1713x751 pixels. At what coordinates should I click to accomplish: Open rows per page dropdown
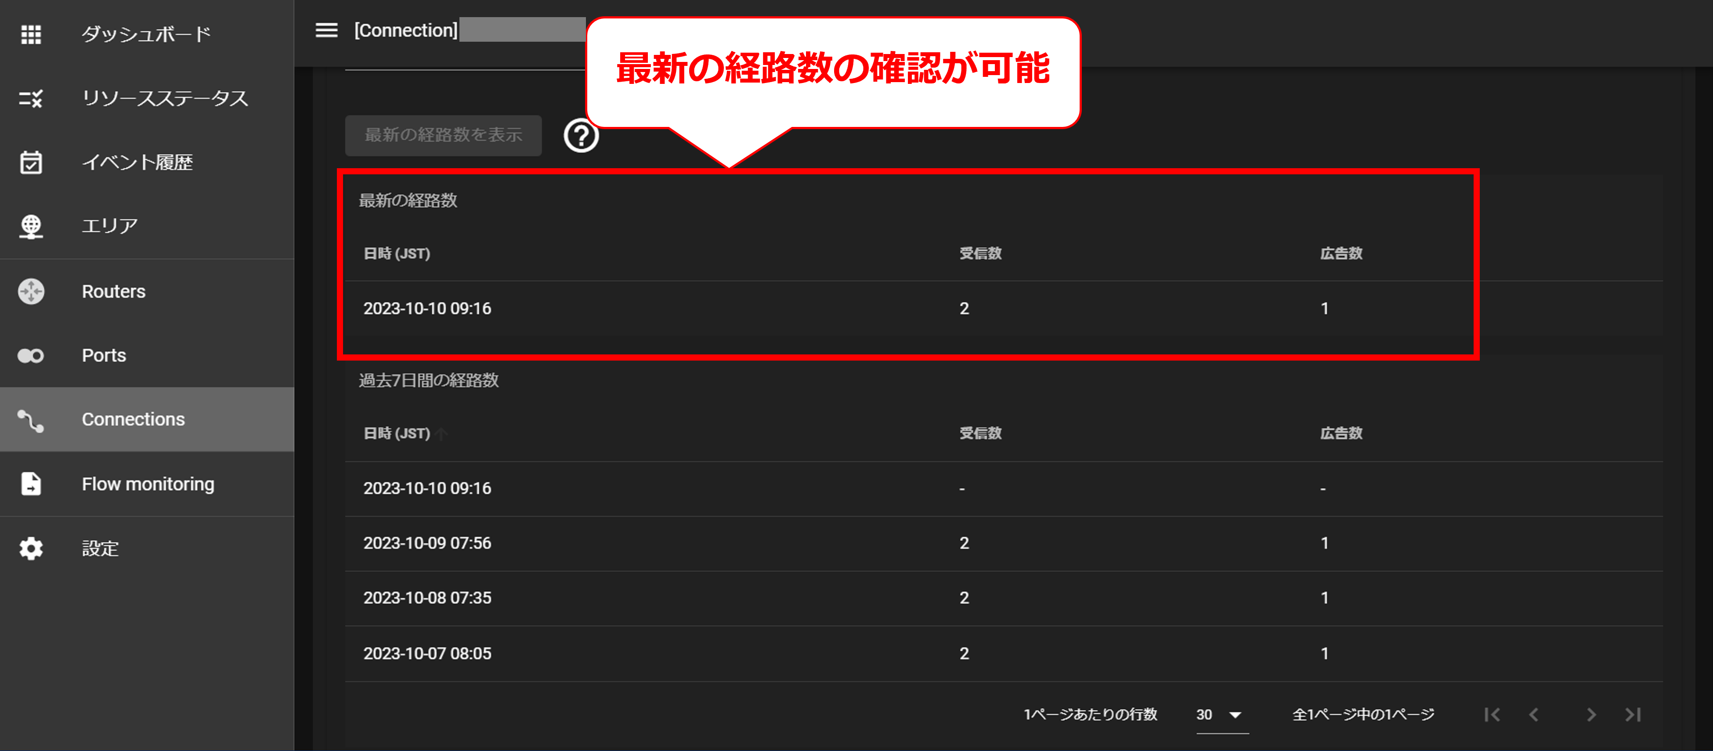click(x=1221, y=715)
